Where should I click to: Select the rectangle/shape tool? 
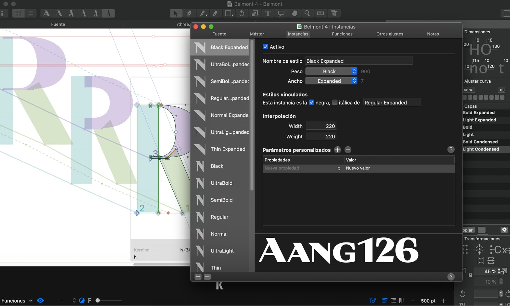point(228,14)
